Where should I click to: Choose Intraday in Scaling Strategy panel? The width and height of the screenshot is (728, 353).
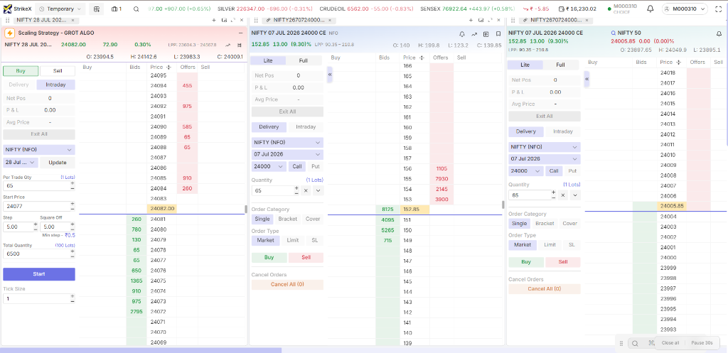[x=55, y=85]
